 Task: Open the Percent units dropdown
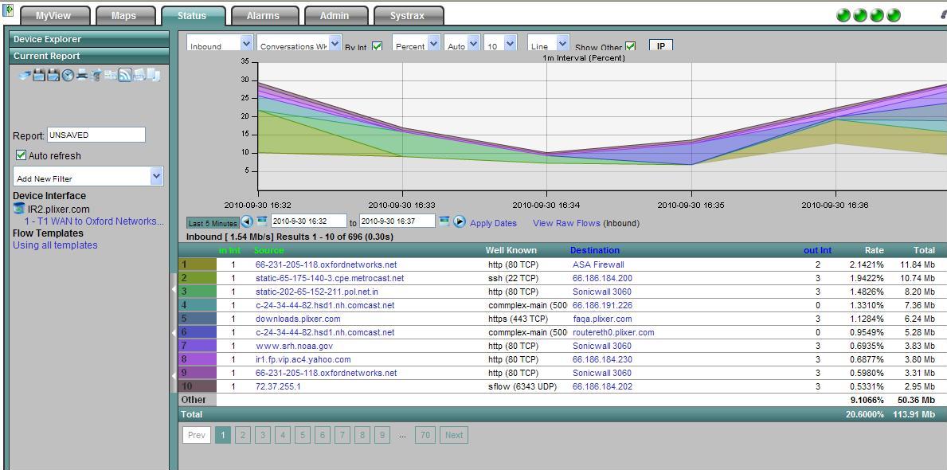417,44
